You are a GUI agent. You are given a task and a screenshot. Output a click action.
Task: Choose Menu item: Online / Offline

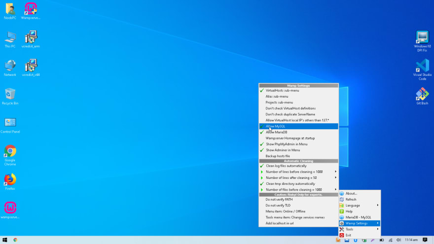[x=298, y=211]
